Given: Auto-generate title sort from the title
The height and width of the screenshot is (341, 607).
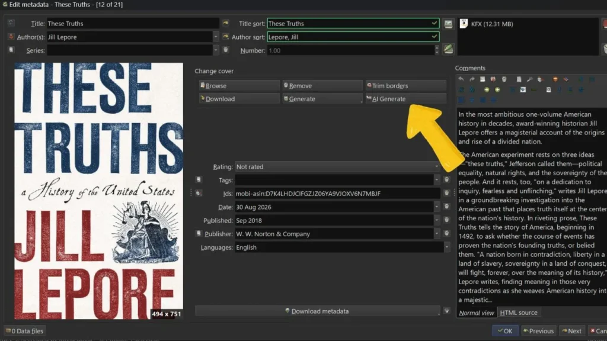Looking at the screenshot, I should pyautogui.click(x=225, y=23).
